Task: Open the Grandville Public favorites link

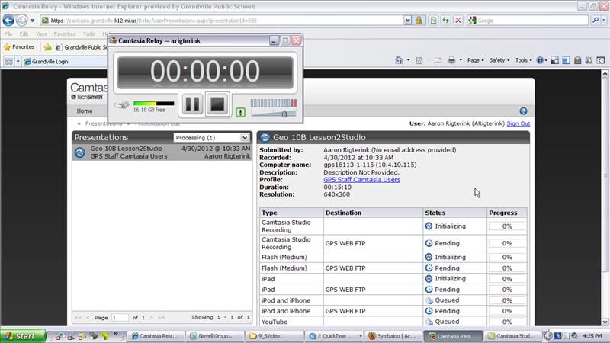Action: click(x=82, y=47)
